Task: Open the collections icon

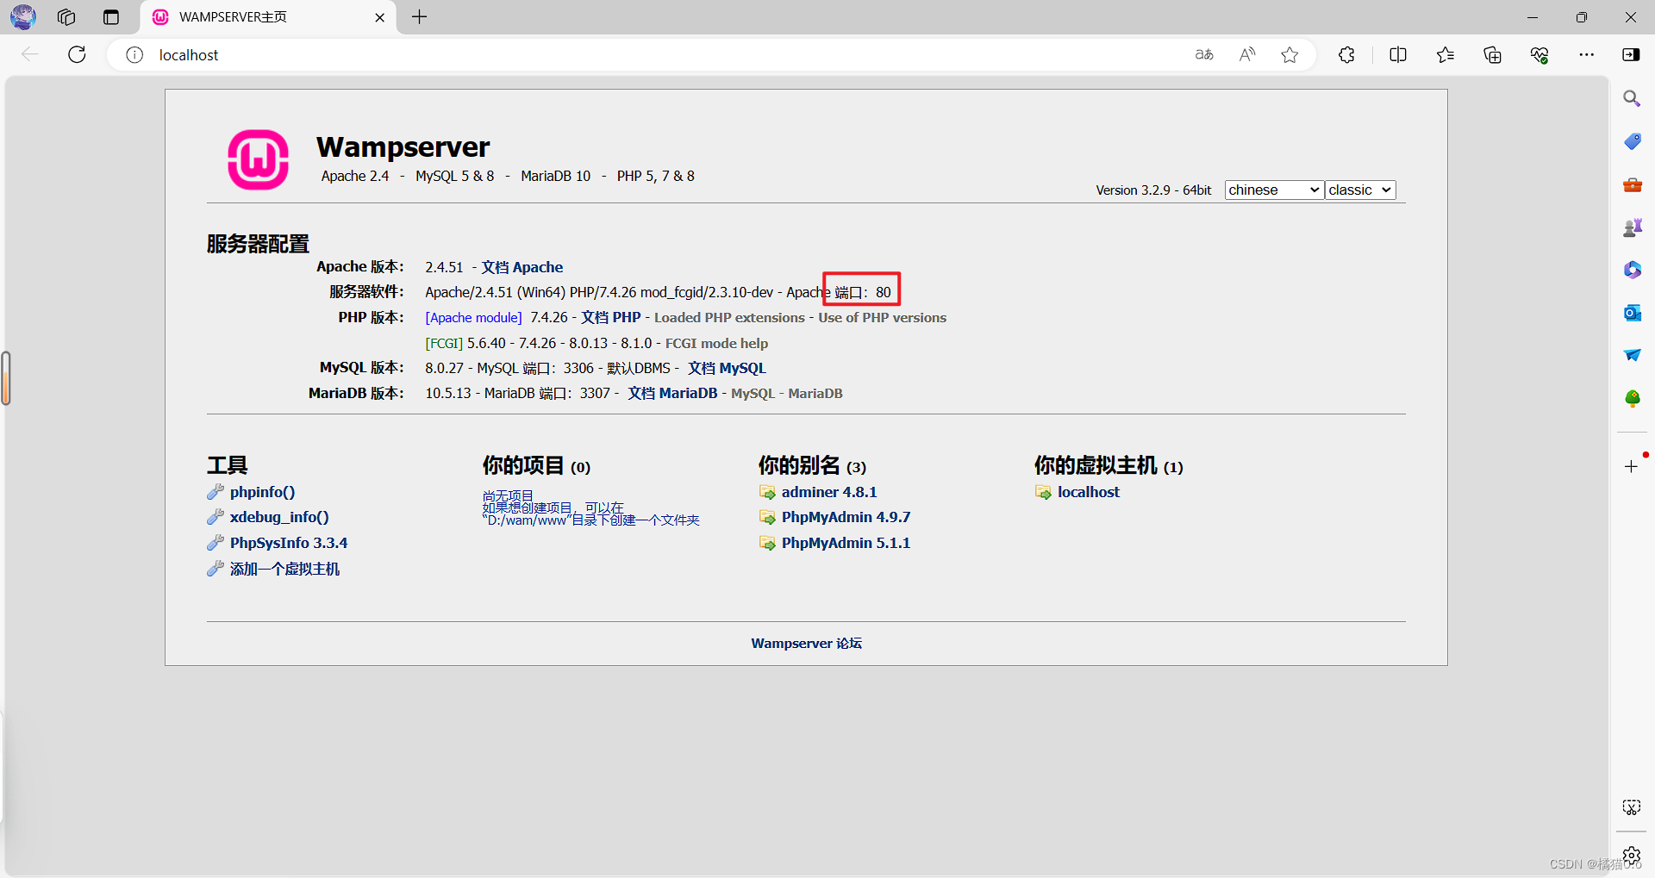Action: pos(1492,55)
